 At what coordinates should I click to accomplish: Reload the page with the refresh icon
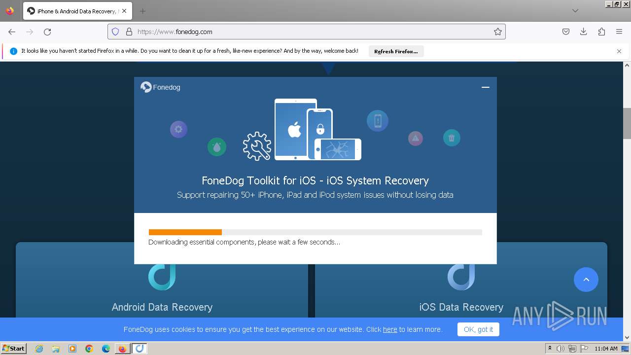(x=47, y=32)
